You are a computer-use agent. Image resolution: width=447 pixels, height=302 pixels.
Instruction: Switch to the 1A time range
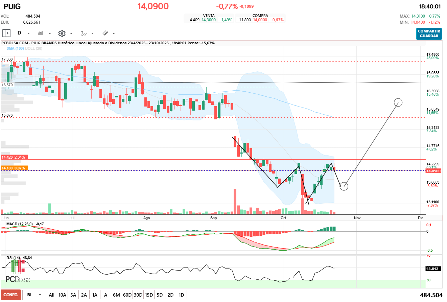(95, 295)
